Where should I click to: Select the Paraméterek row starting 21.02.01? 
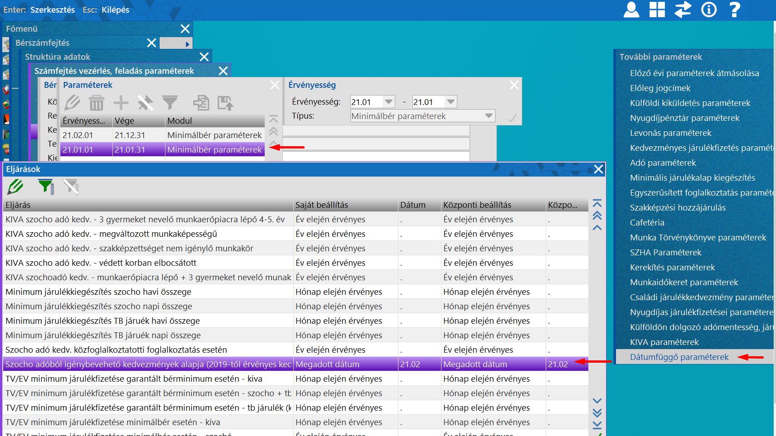pyautogui.click(x=162, y=135)
